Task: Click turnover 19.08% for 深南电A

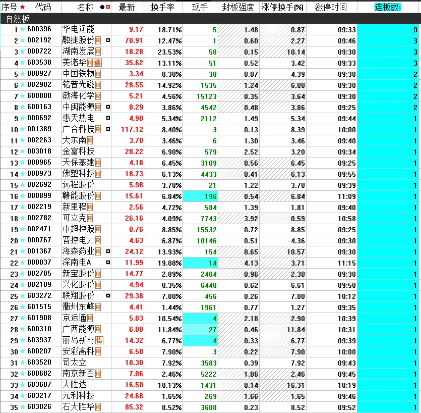Action: (x=170, y=263)
